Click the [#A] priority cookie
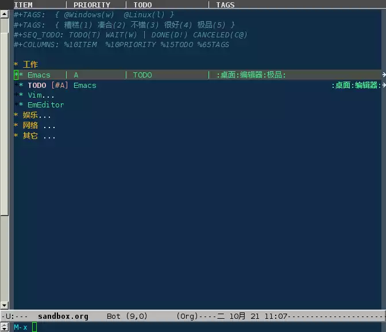386x332 pixels. click(x=60, y=86)
